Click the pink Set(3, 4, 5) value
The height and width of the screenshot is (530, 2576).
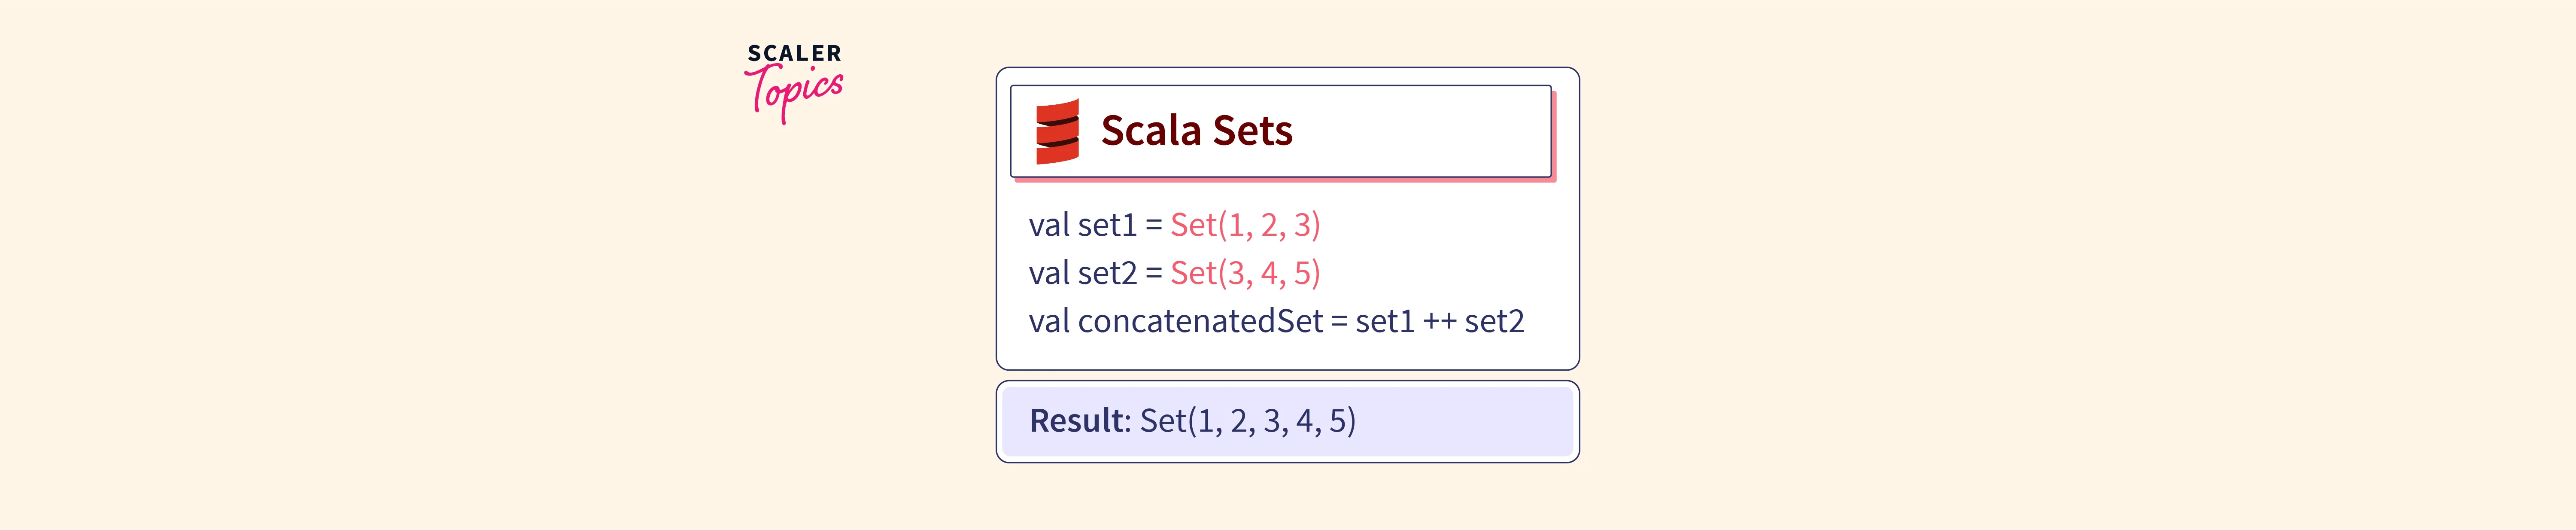tap(1245, 273)
